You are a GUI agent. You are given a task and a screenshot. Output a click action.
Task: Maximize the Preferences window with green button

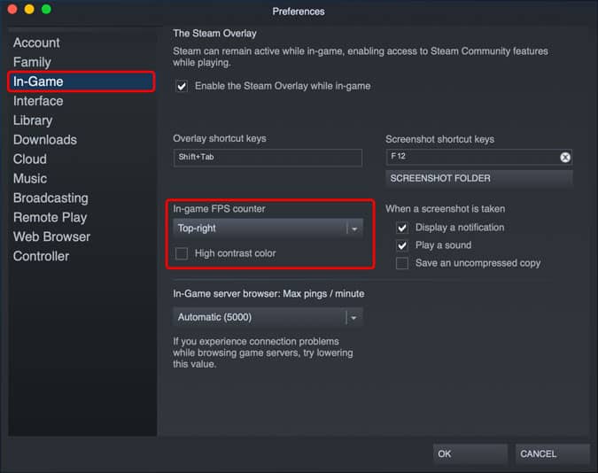click(46, 9)
